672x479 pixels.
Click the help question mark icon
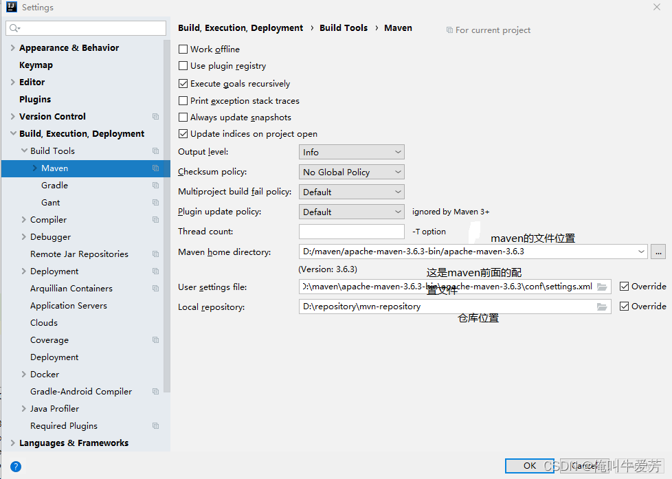(16, 467)
